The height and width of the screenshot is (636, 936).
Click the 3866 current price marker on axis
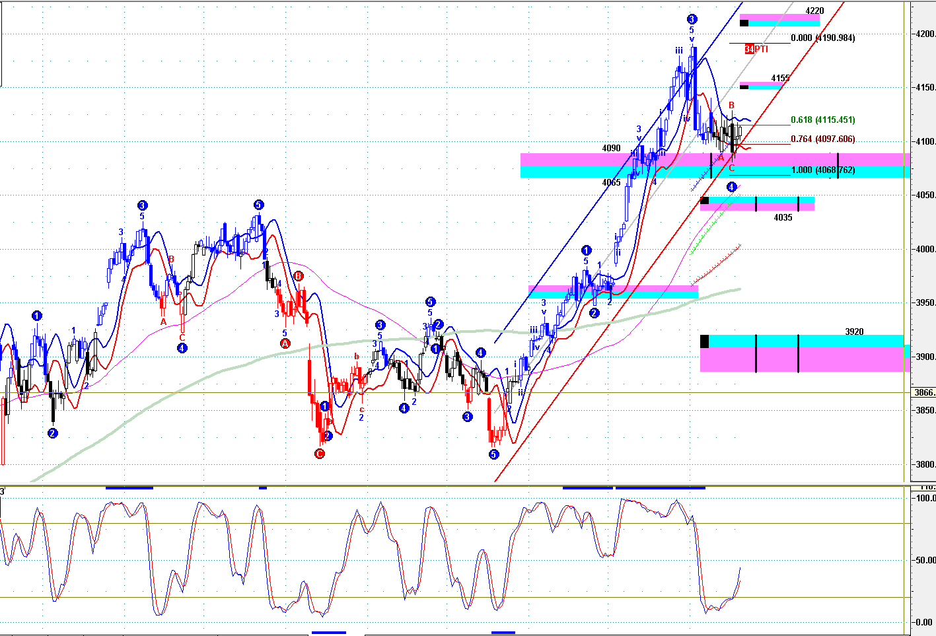tap(923, 393)
